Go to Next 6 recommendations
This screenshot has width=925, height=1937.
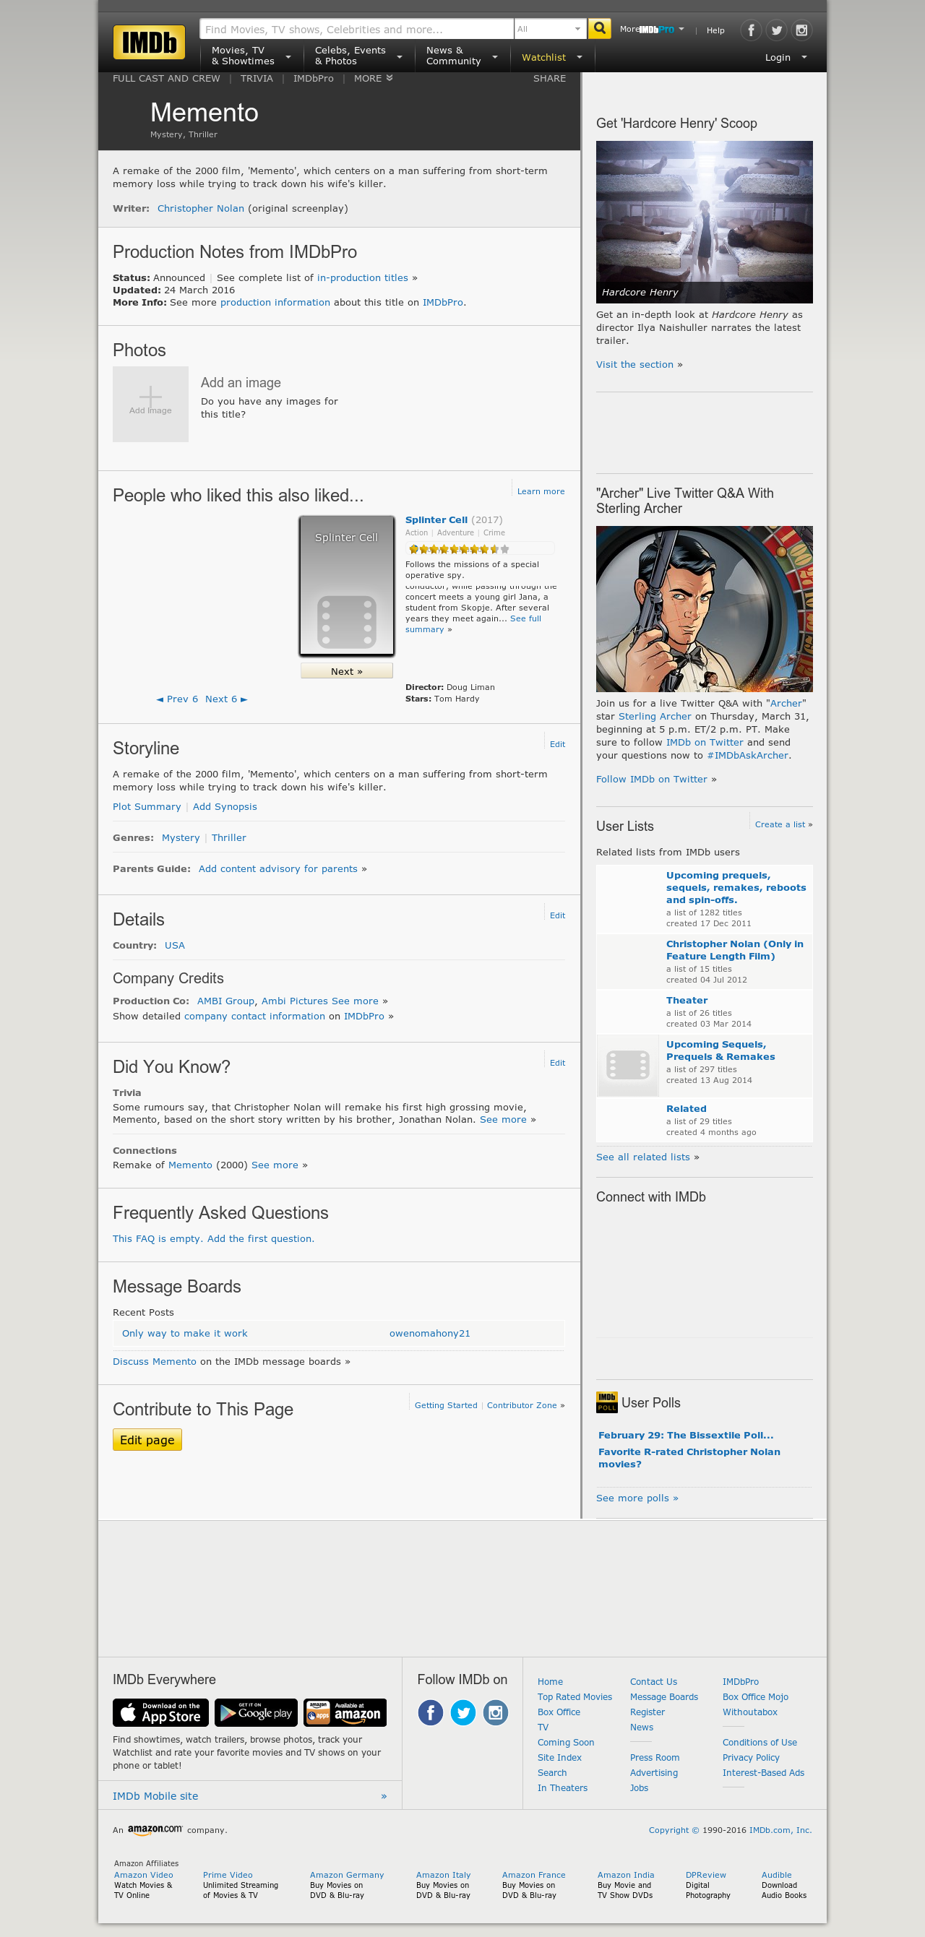tap(226, 699)
